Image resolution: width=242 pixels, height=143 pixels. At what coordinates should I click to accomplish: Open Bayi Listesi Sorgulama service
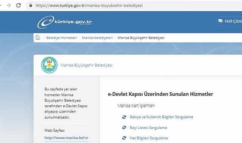[148, 128]
